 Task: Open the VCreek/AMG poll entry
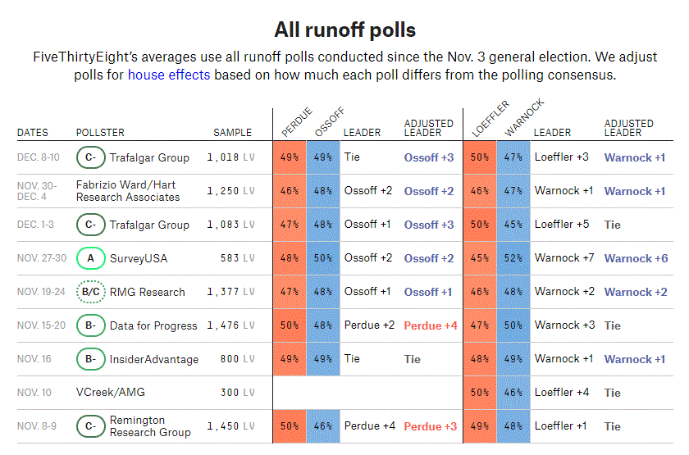110,393
